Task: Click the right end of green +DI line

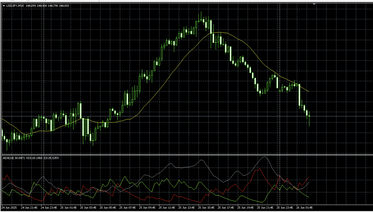Action: 308,197
